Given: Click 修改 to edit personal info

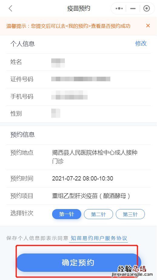Looking at the screenshot, I should [141, 44].
